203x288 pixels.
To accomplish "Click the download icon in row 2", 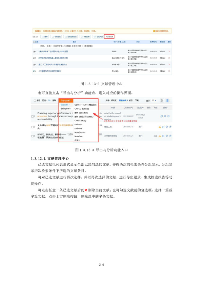I will pyautogui.click(x=160, y=127).
